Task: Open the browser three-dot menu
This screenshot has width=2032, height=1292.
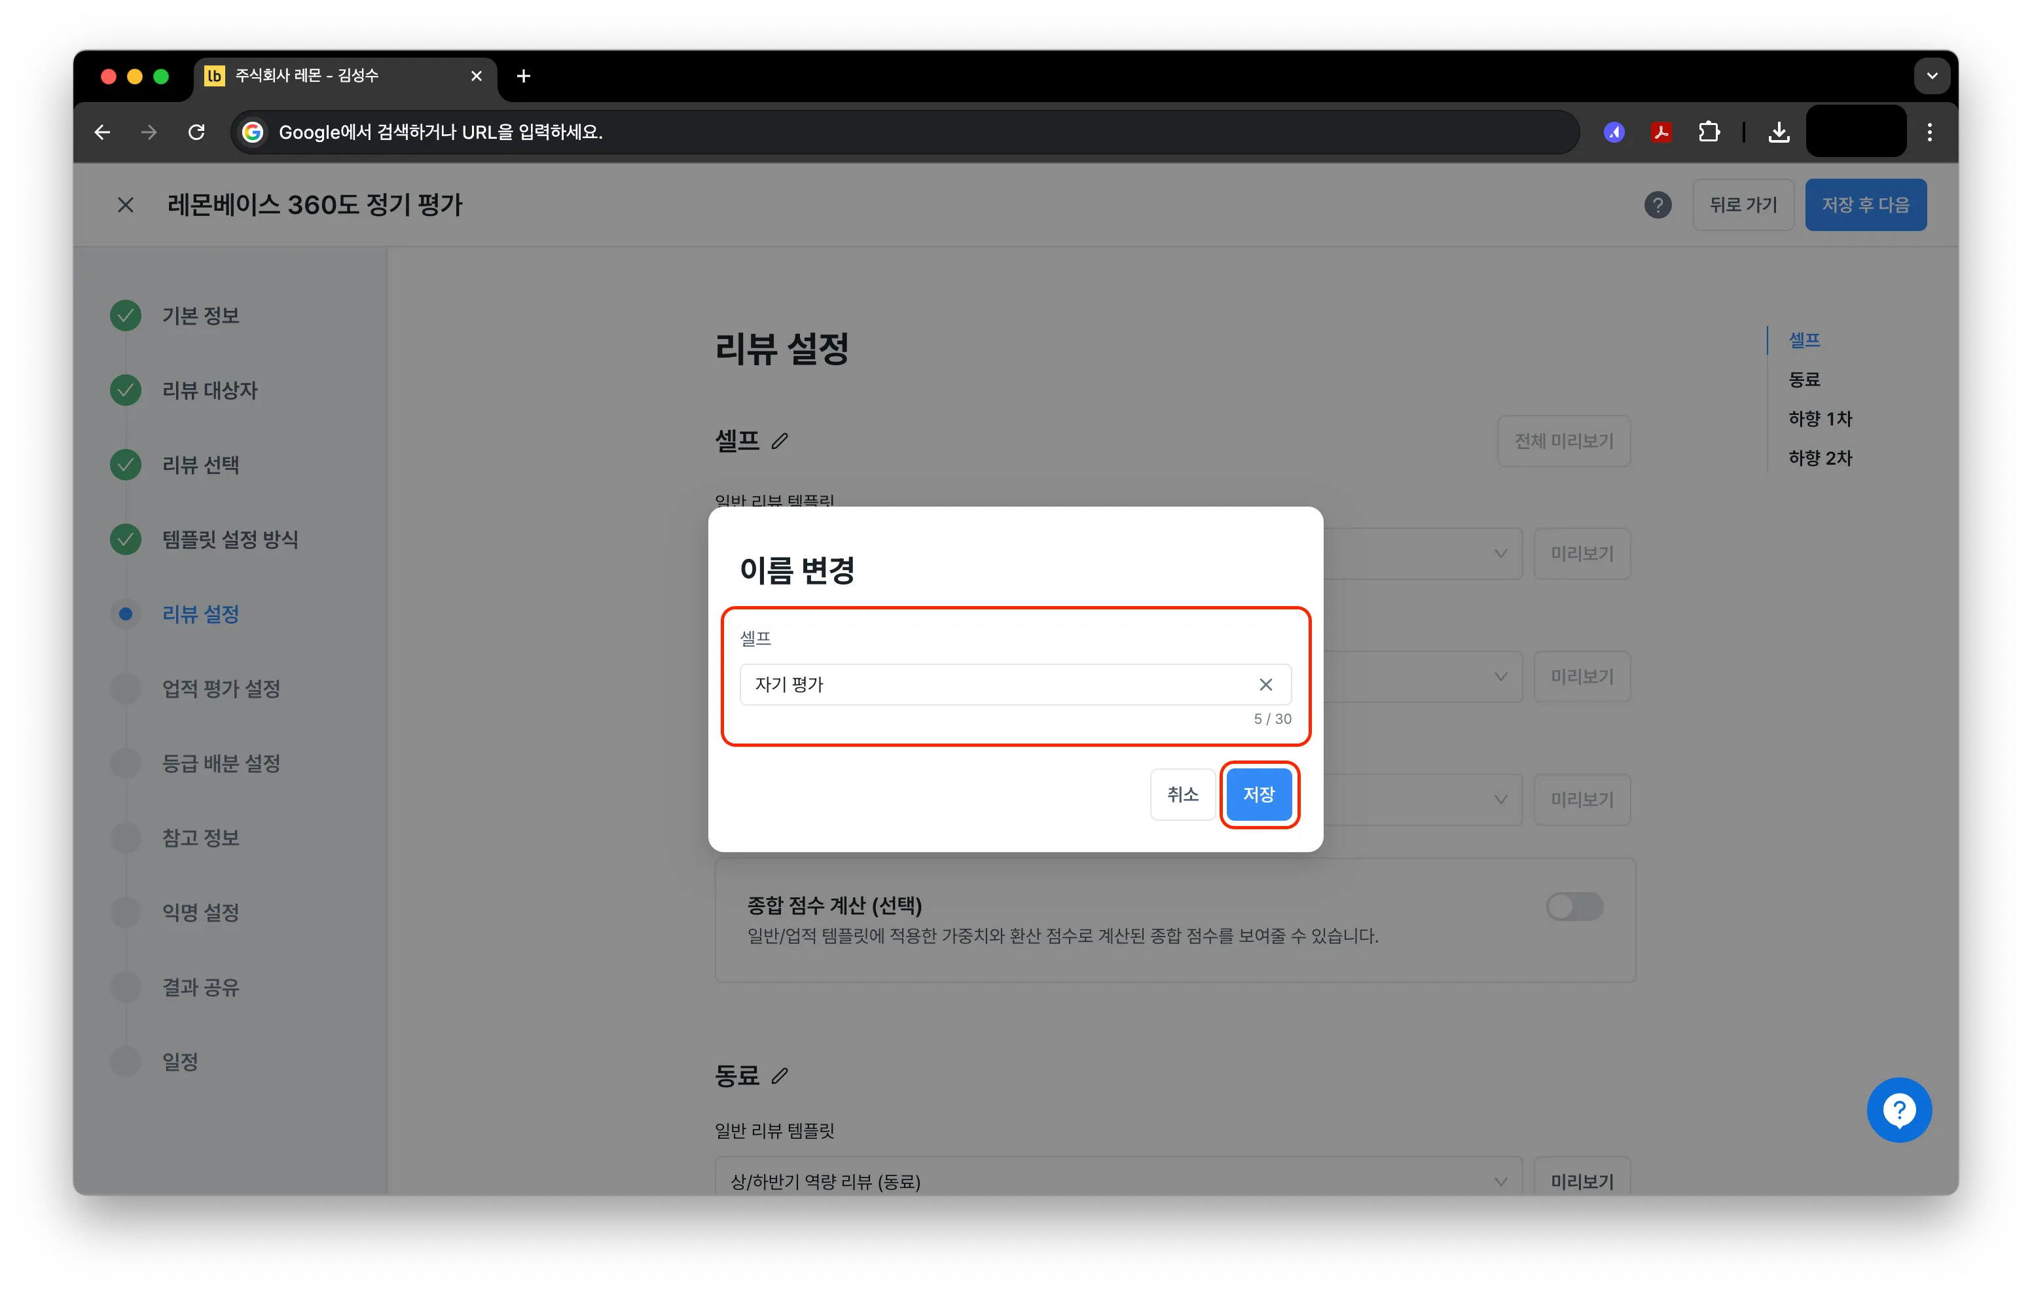Action: [x=1929, y=132]
